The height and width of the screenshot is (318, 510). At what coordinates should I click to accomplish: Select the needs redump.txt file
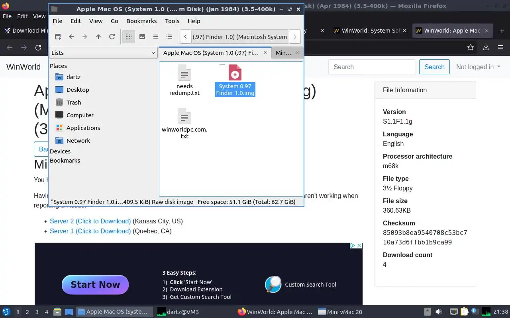(x=184, y=81)
